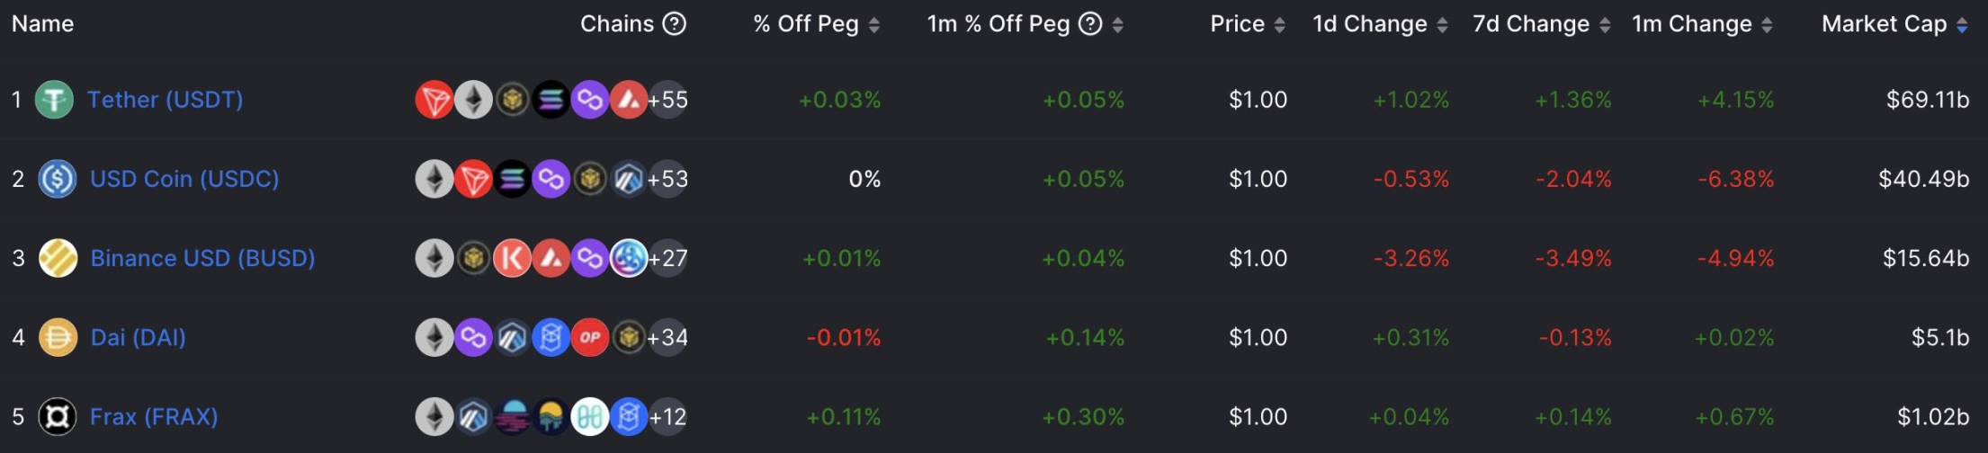Open the Tether (USDT) link

tap(165, 100)
